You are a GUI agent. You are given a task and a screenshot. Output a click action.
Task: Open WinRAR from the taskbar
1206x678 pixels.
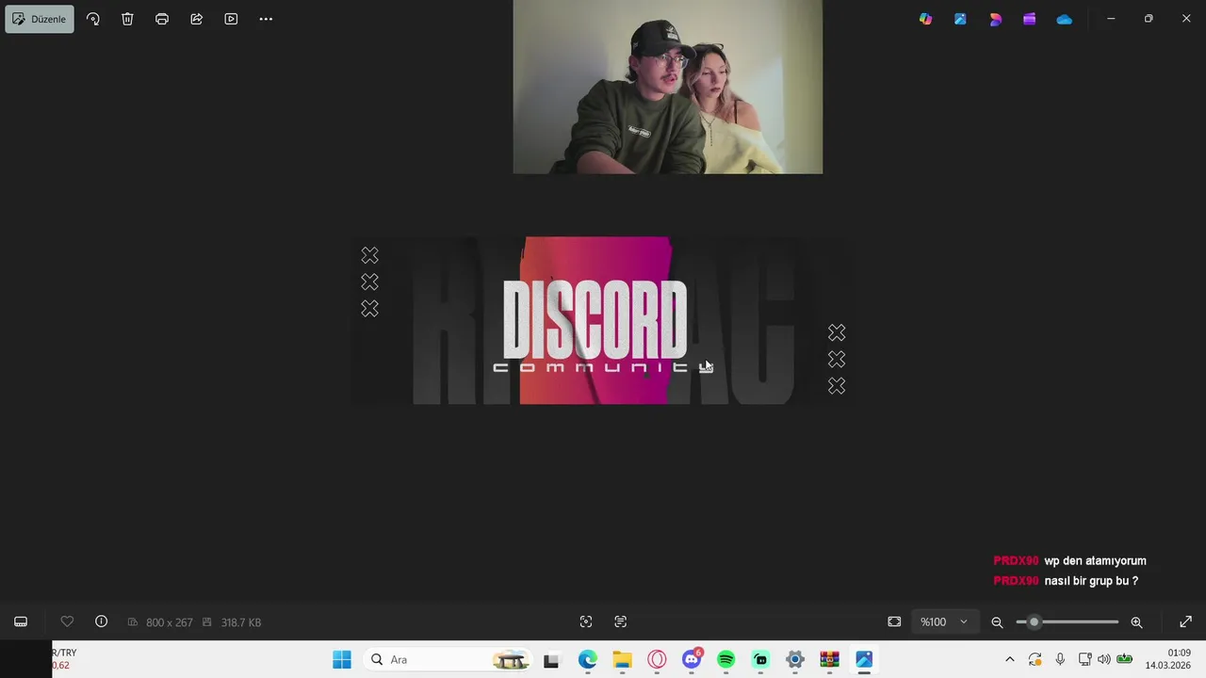(829, 659)
